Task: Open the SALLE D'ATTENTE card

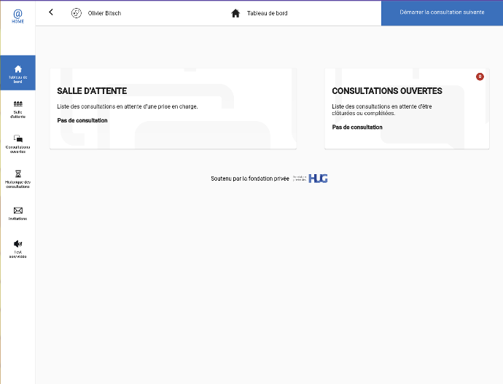Action: click(173, 109)
